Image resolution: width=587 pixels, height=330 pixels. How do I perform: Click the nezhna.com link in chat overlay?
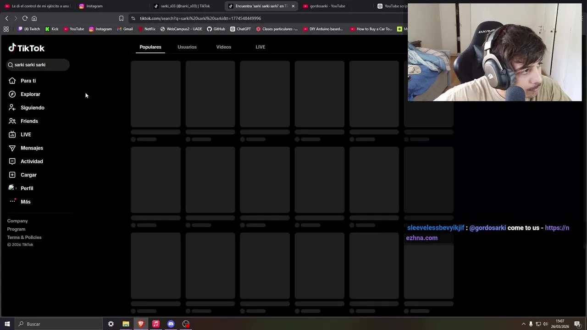tap(487, 233)
